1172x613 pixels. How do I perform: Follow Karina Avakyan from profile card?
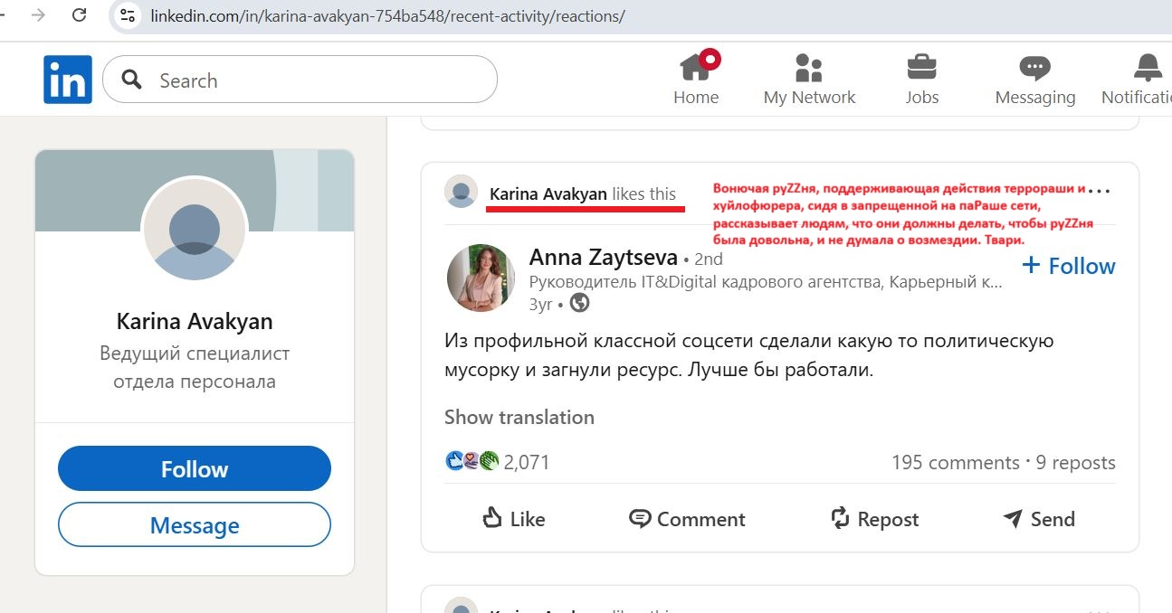[195, 469]
